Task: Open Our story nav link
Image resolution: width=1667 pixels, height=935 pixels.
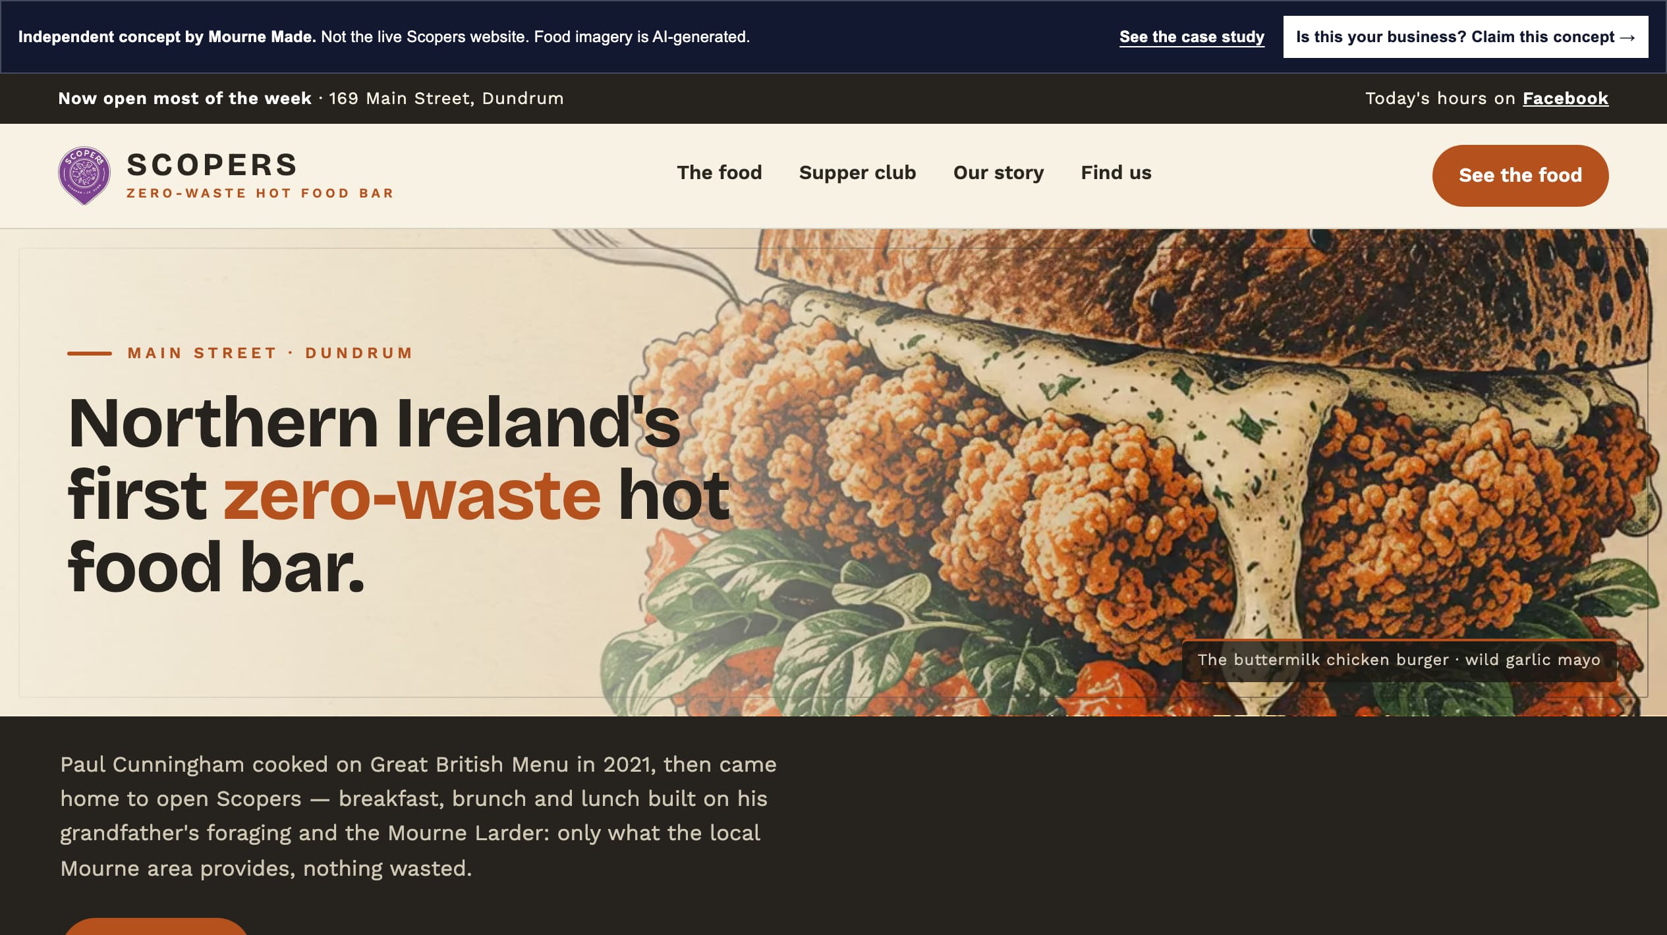Action: (x=998, y=173)
